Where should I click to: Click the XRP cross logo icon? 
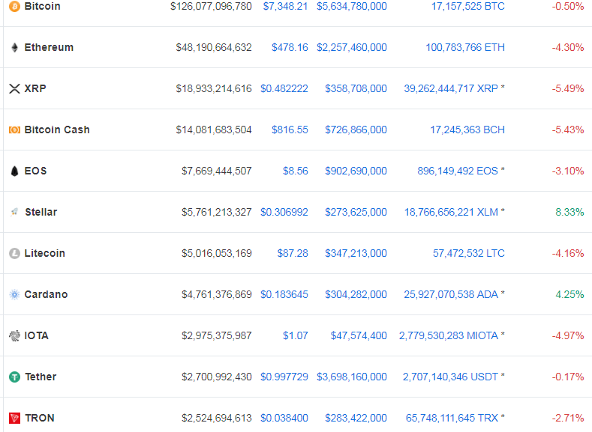14,88
